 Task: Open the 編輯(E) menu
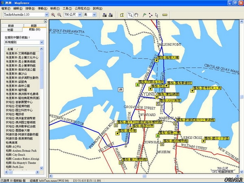(18, 9)
